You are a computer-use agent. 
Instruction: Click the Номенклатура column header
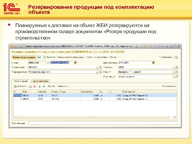pyautogui.click(x=66, y=91)
